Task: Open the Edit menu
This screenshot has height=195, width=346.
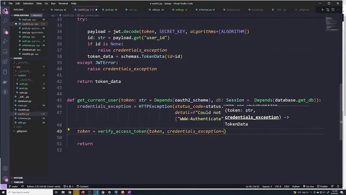Action: tap(18, 3)
